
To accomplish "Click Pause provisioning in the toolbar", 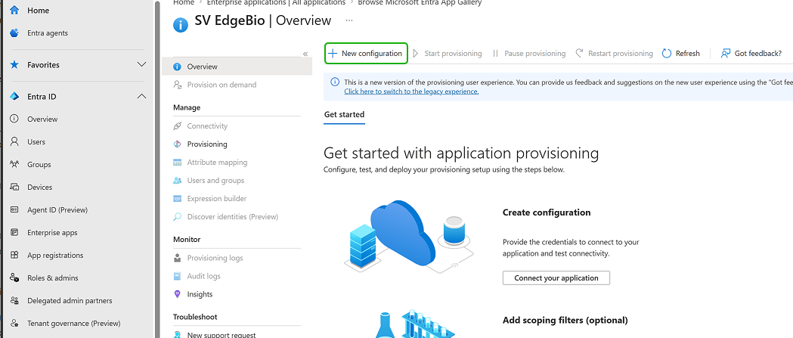I will [529, 53].
